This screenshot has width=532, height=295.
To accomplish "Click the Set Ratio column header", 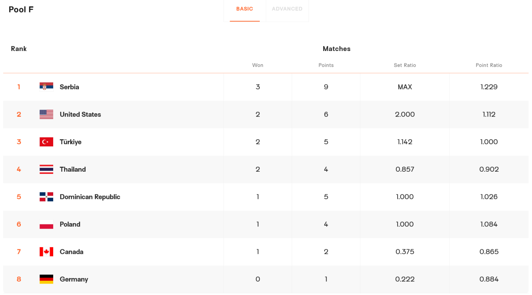I will (x=405, y=65).
